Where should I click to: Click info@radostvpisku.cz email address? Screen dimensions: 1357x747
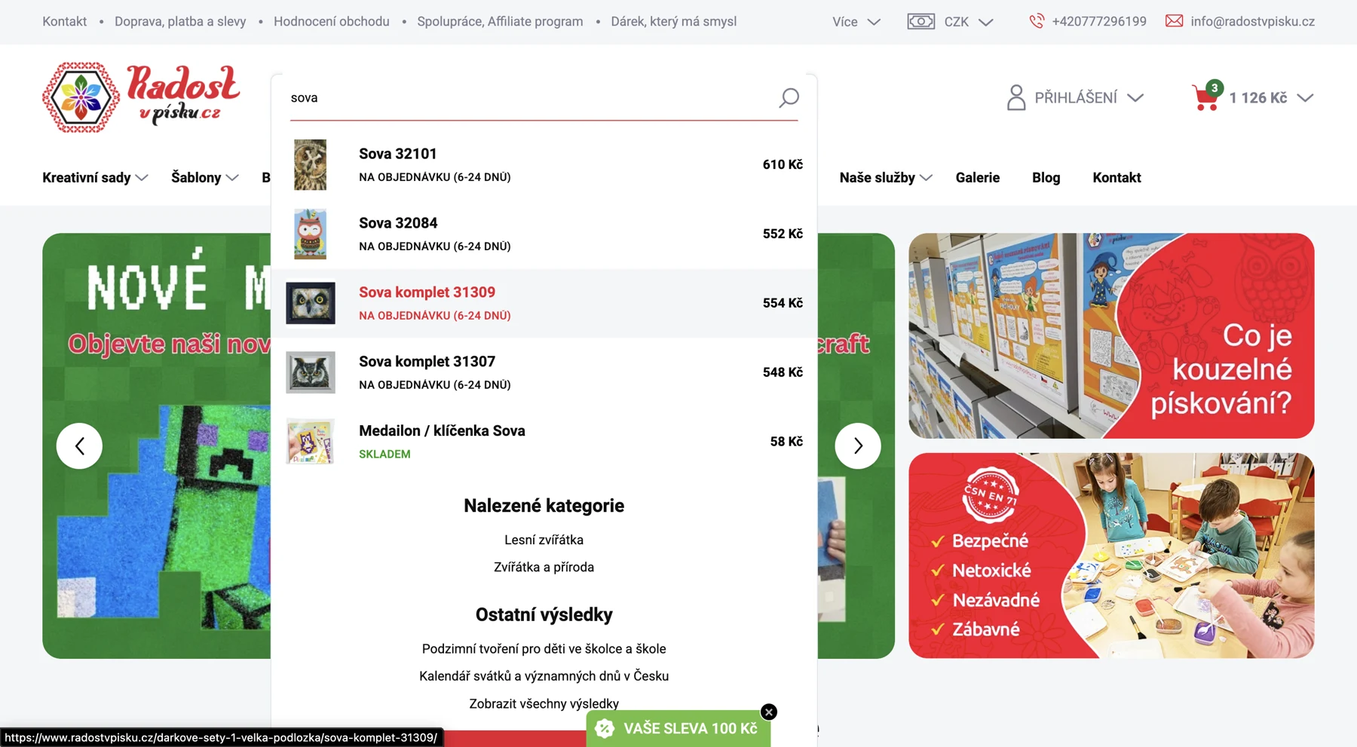(1252, 22)
